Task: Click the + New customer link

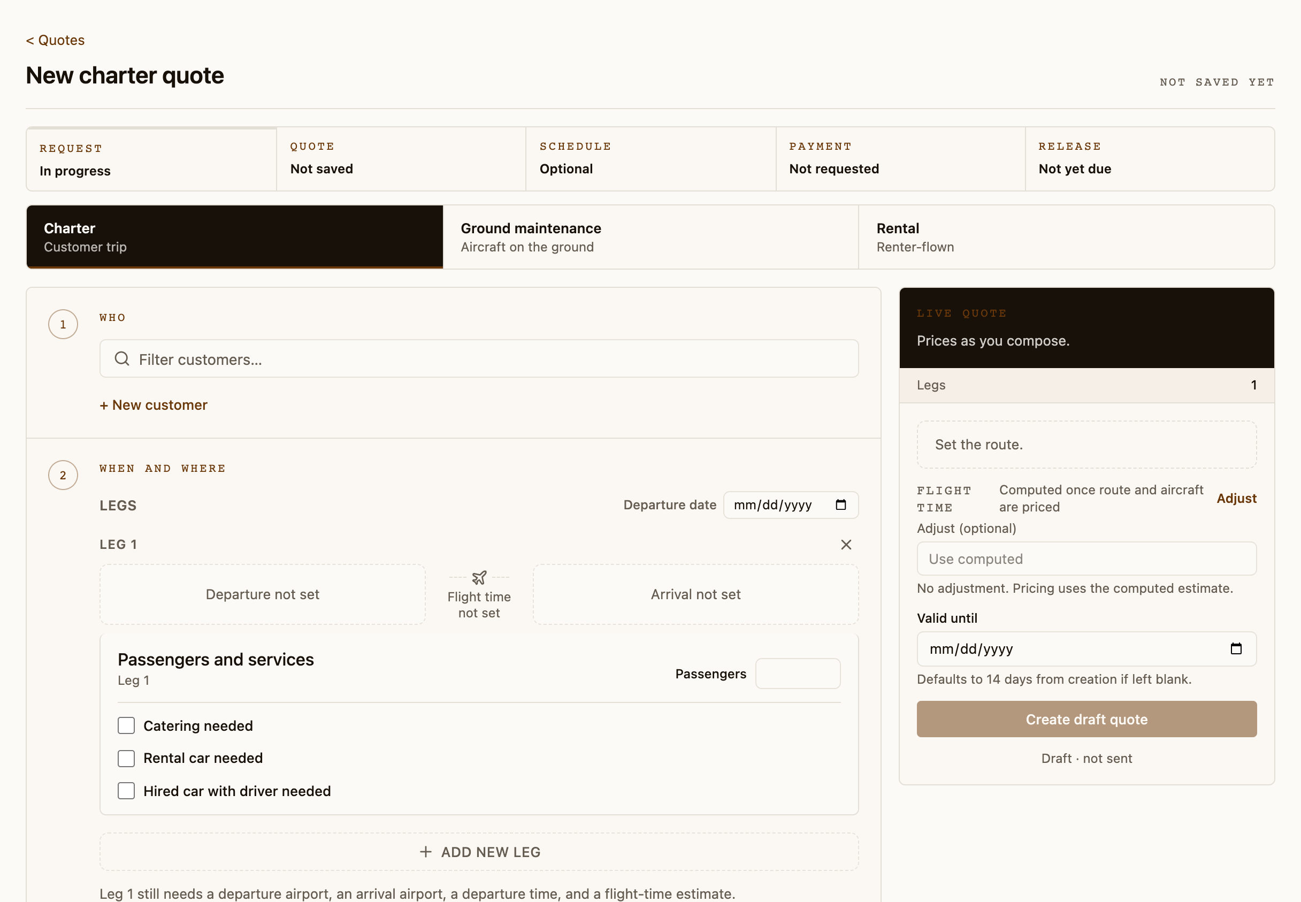Action: [153, 405]
